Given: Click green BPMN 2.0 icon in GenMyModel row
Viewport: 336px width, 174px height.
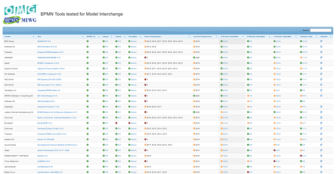Looking at the screenshot, I should point(87,167).
